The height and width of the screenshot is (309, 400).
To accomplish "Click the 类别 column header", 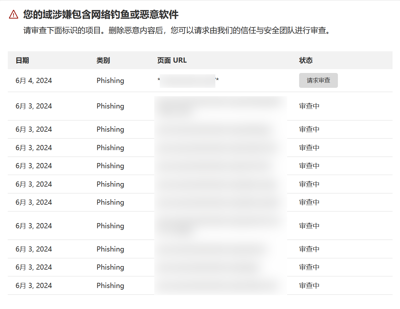I will [103, 60].
